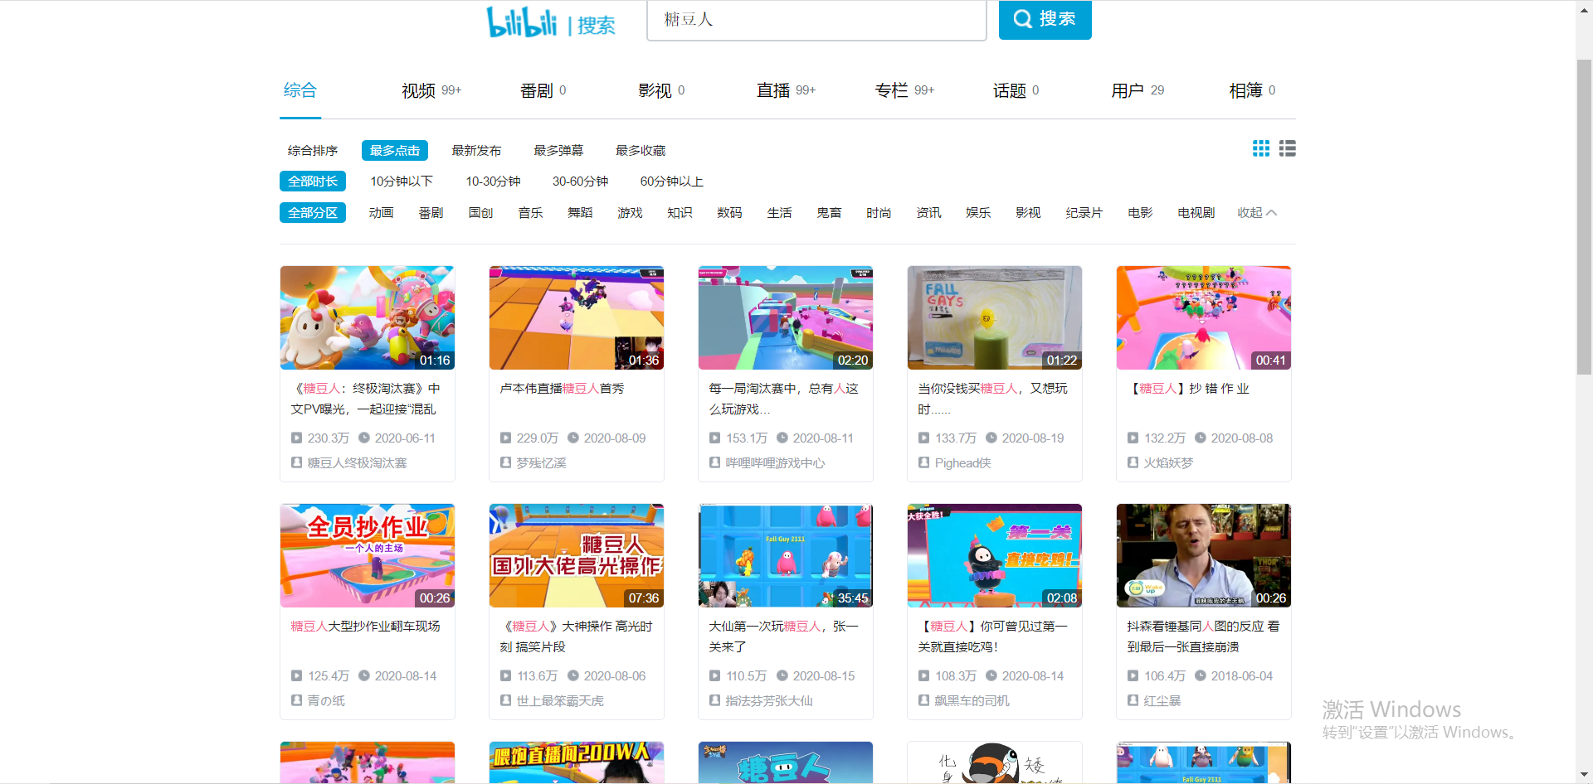The width and height of the screenshot is (1593, 784).
Task: Sort results by 最多弹幕
Action: click(558, 150)
